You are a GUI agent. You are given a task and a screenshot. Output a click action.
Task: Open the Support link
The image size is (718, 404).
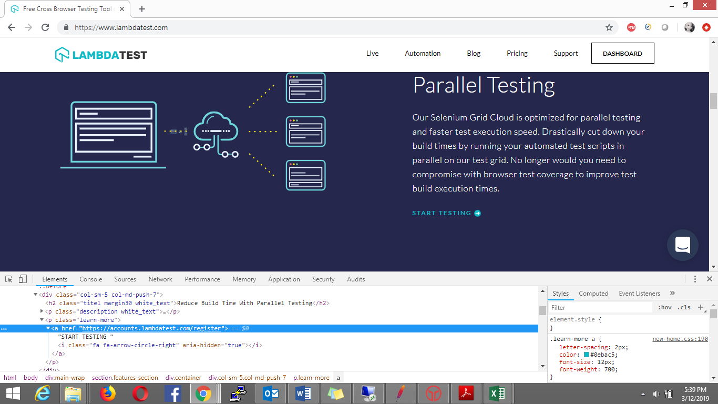(566, 53)
